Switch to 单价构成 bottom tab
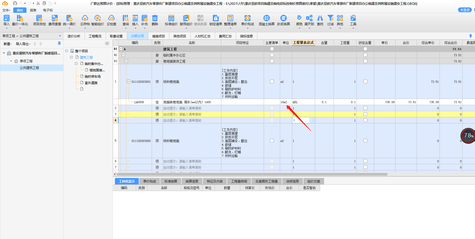Viewport: 475px width, 239px height. tap(150, 181)
